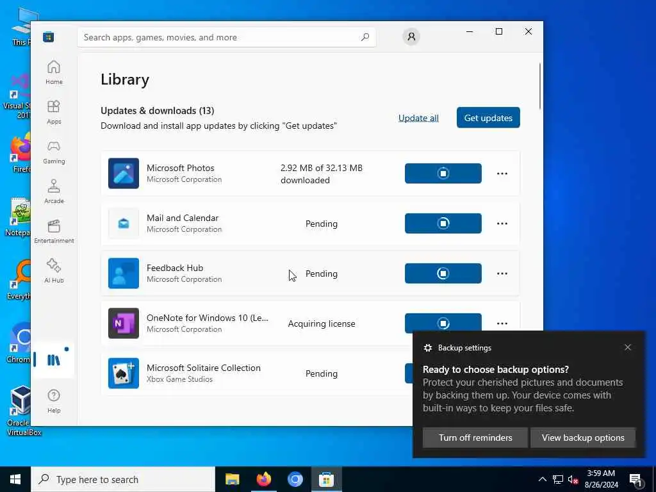Viewport: 656px width, 492px height.
Task: Click the Feedback Hub app name
Action: 175,268
